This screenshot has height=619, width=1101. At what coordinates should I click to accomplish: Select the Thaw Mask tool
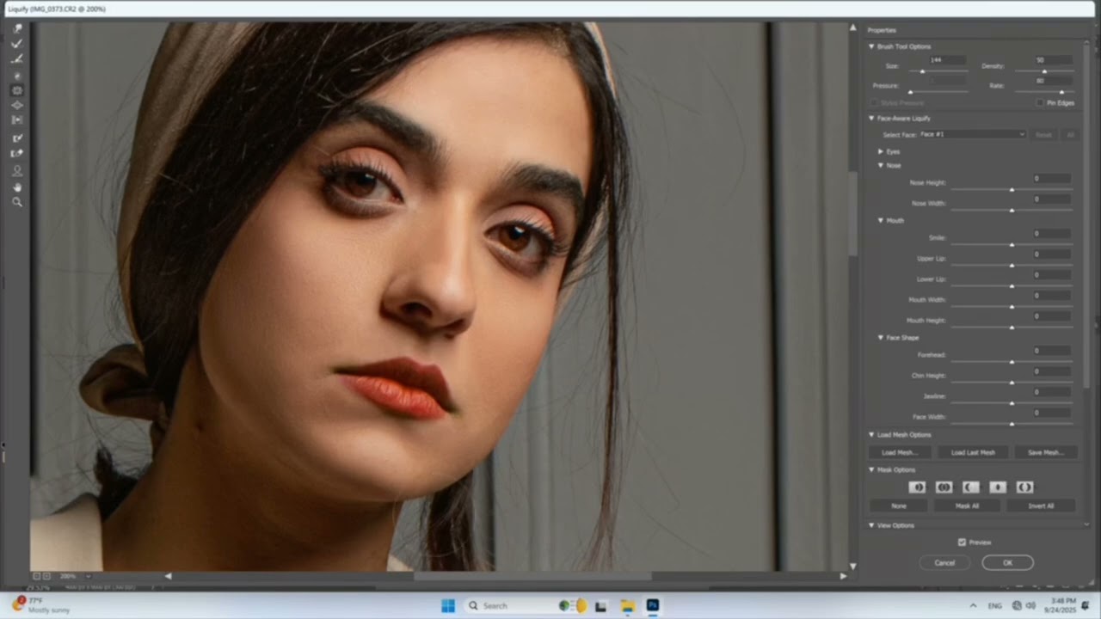(17, 153)
